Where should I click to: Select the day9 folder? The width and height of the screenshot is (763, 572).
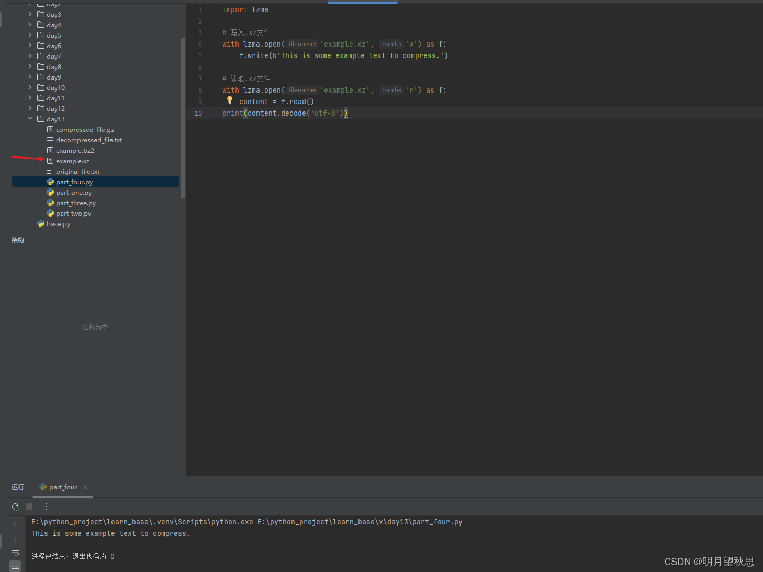(53, 77)
